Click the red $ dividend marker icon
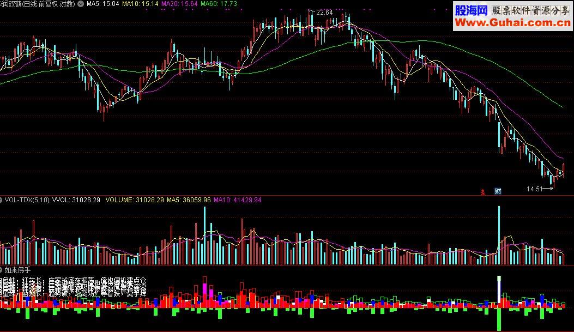This screenshot has height=332, width=574. pos(483,192)
